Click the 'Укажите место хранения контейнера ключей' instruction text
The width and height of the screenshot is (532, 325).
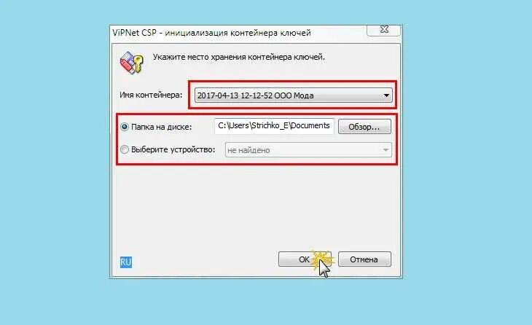[239, 57]
